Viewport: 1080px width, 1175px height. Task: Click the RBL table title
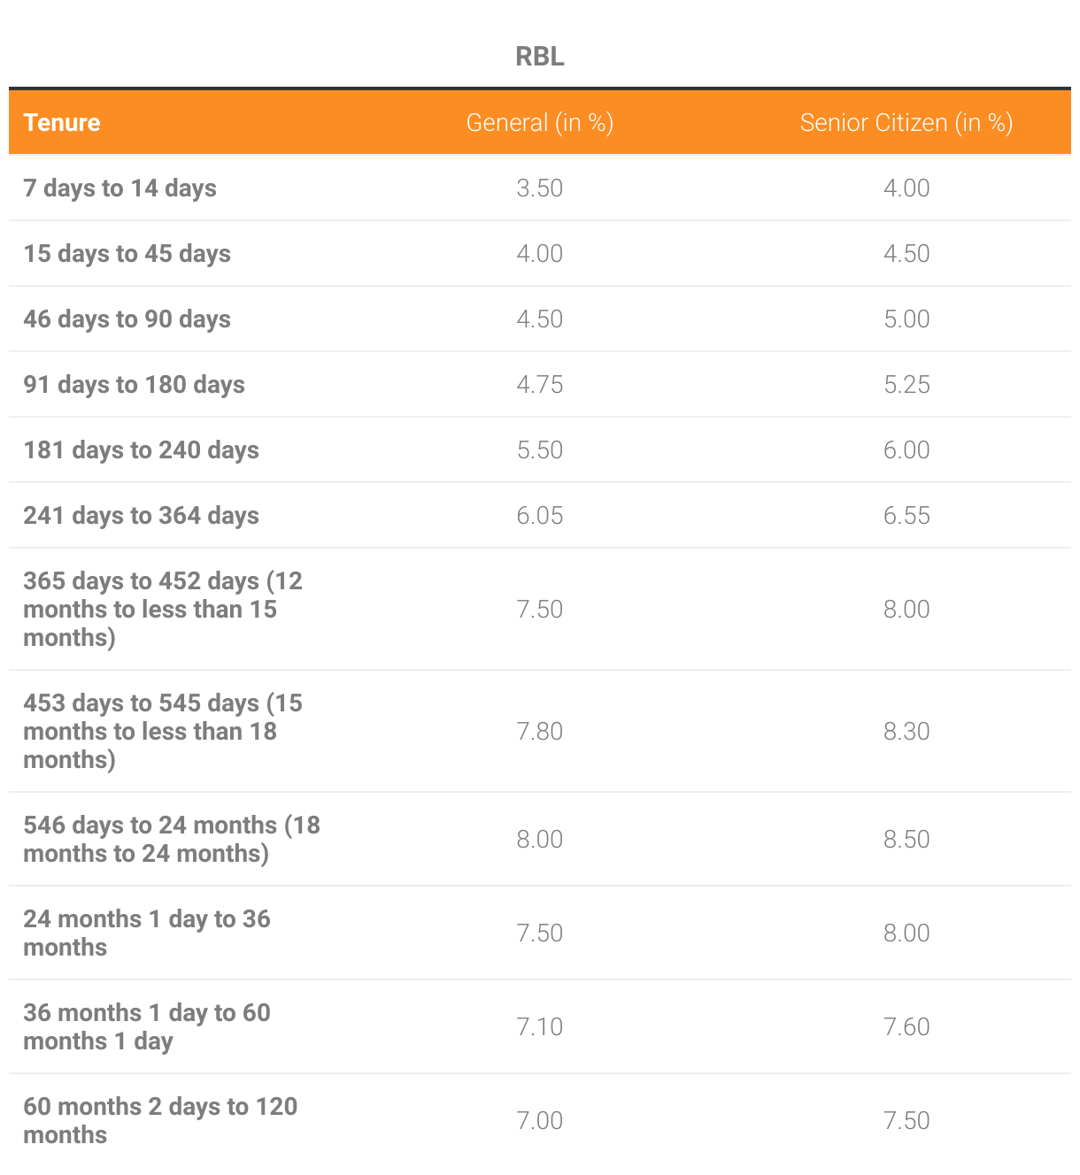[x=539, y=57]
